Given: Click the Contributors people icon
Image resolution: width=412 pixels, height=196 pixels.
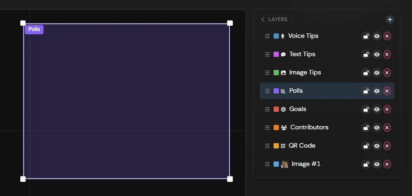Looking at the screenshot, I should tap(284, 128).
